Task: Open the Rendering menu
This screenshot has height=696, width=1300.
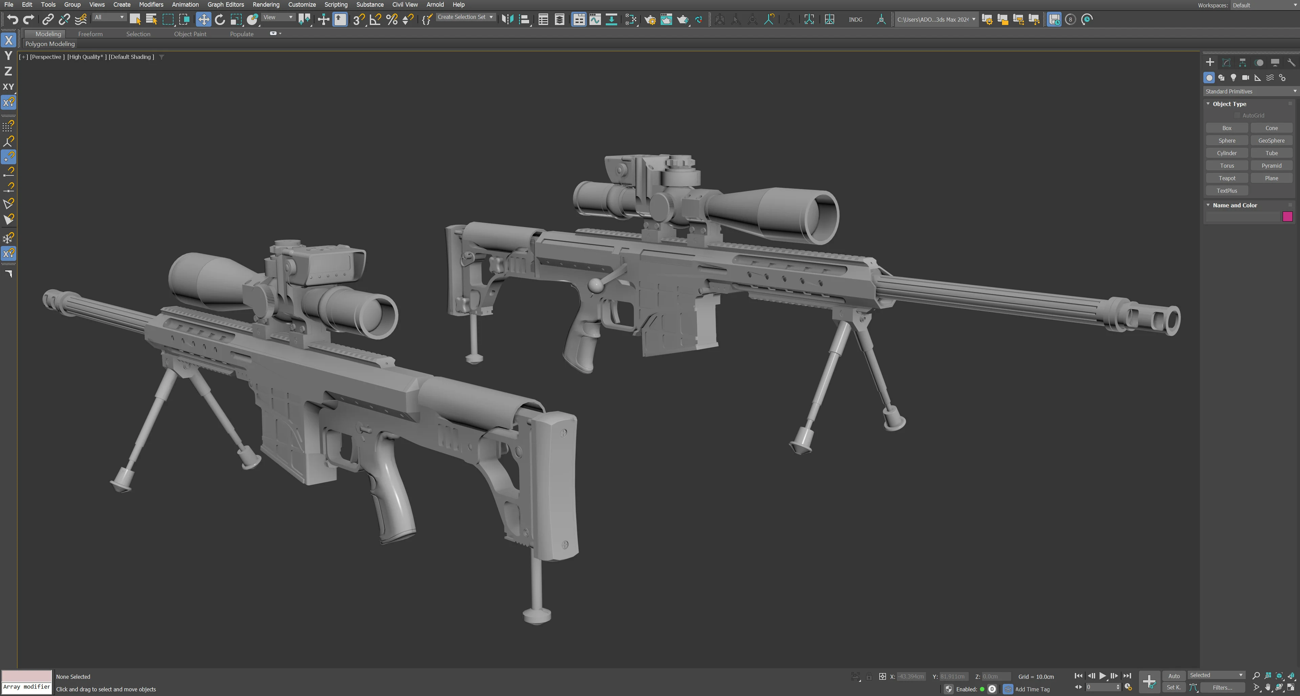Action: [265, 4]
